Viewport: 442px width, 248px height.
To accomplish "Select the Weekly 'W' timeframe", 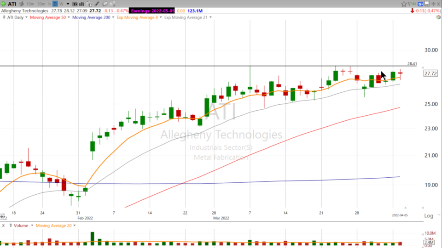I will pos(61,4).
